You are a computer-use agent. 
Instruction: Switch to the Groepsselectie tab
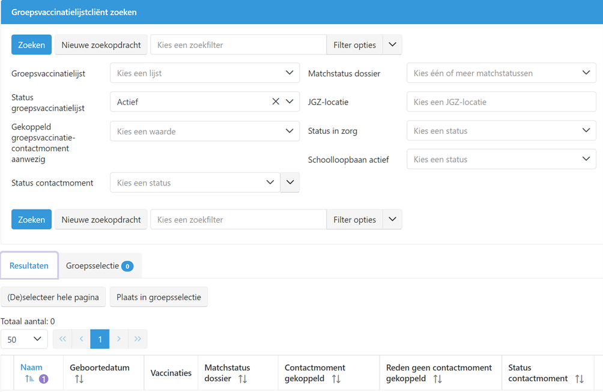coord(100,265)
